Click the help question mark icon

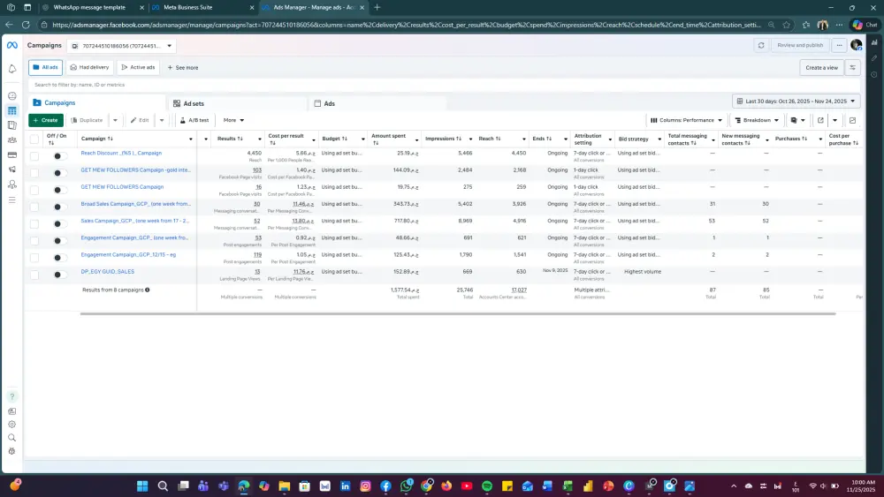coord(11,397)
